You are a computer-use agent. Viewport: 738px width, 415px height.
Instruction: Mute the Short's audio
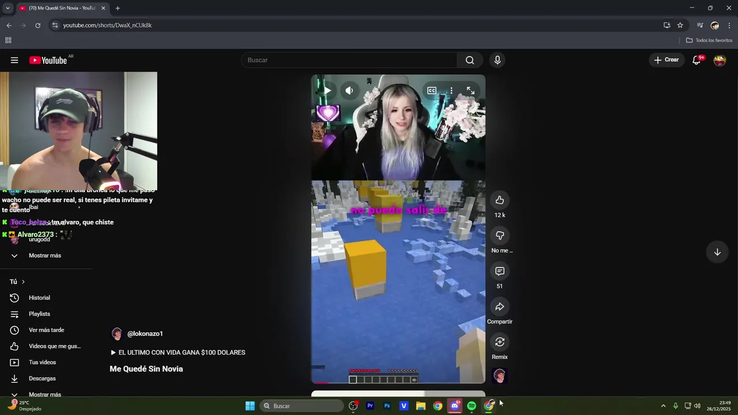349,90
